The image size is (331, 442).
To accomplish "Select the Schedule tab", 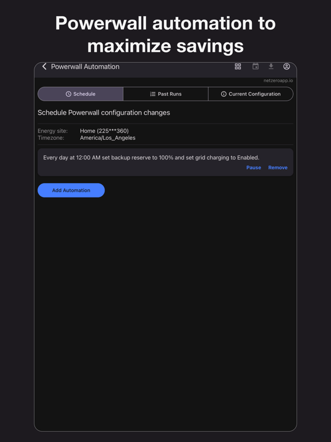I will pyautogui.click(x=80, y=94).
